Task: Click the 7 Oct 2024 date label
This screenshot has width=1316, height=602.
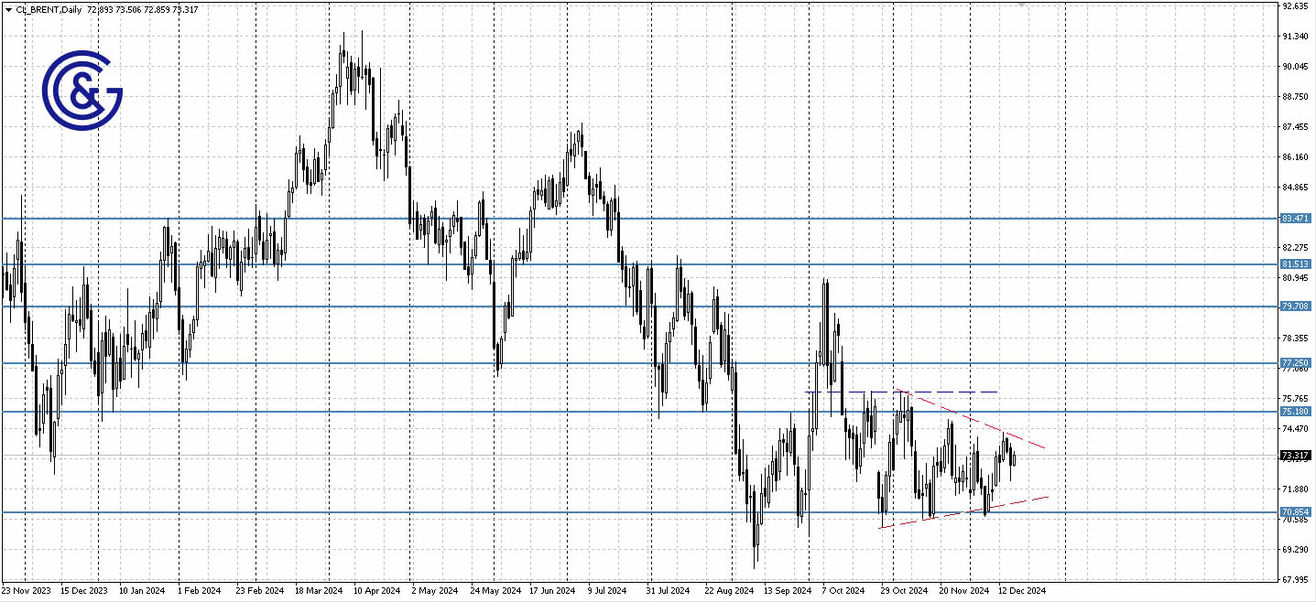Action: click(842, 591)
